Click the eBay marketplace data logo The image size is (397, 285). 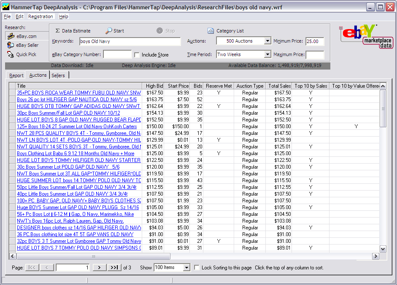366,36
